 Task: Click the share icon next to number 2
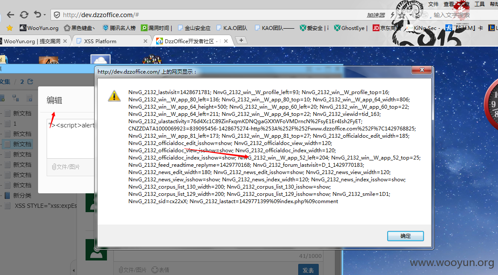tap(30, 82)
